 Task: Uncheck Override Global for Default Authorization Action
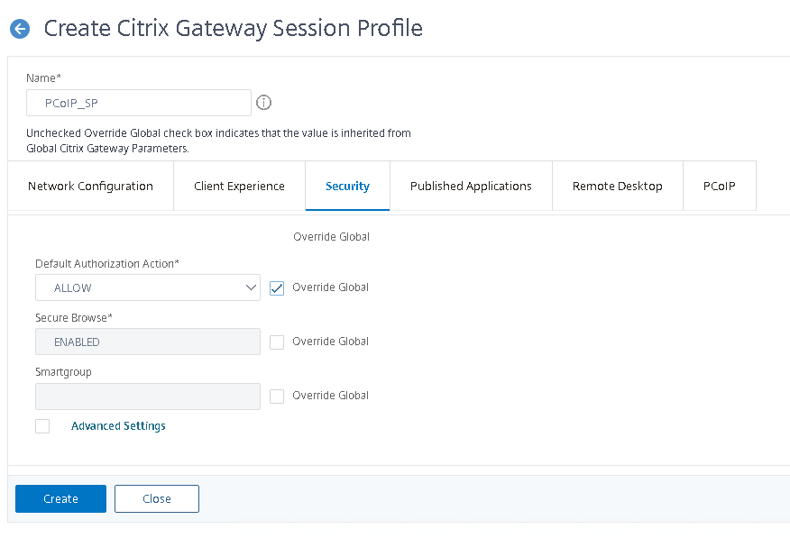[x=277, y=287]
